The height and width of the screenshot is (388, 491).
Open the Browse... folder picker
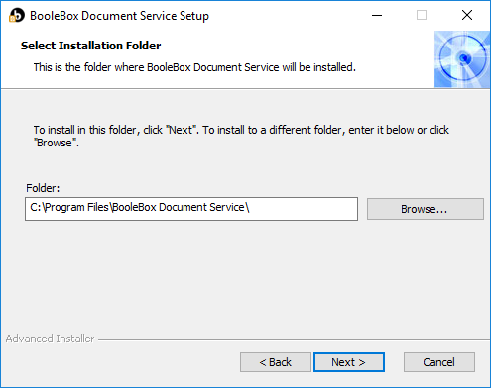click(426, 209)
